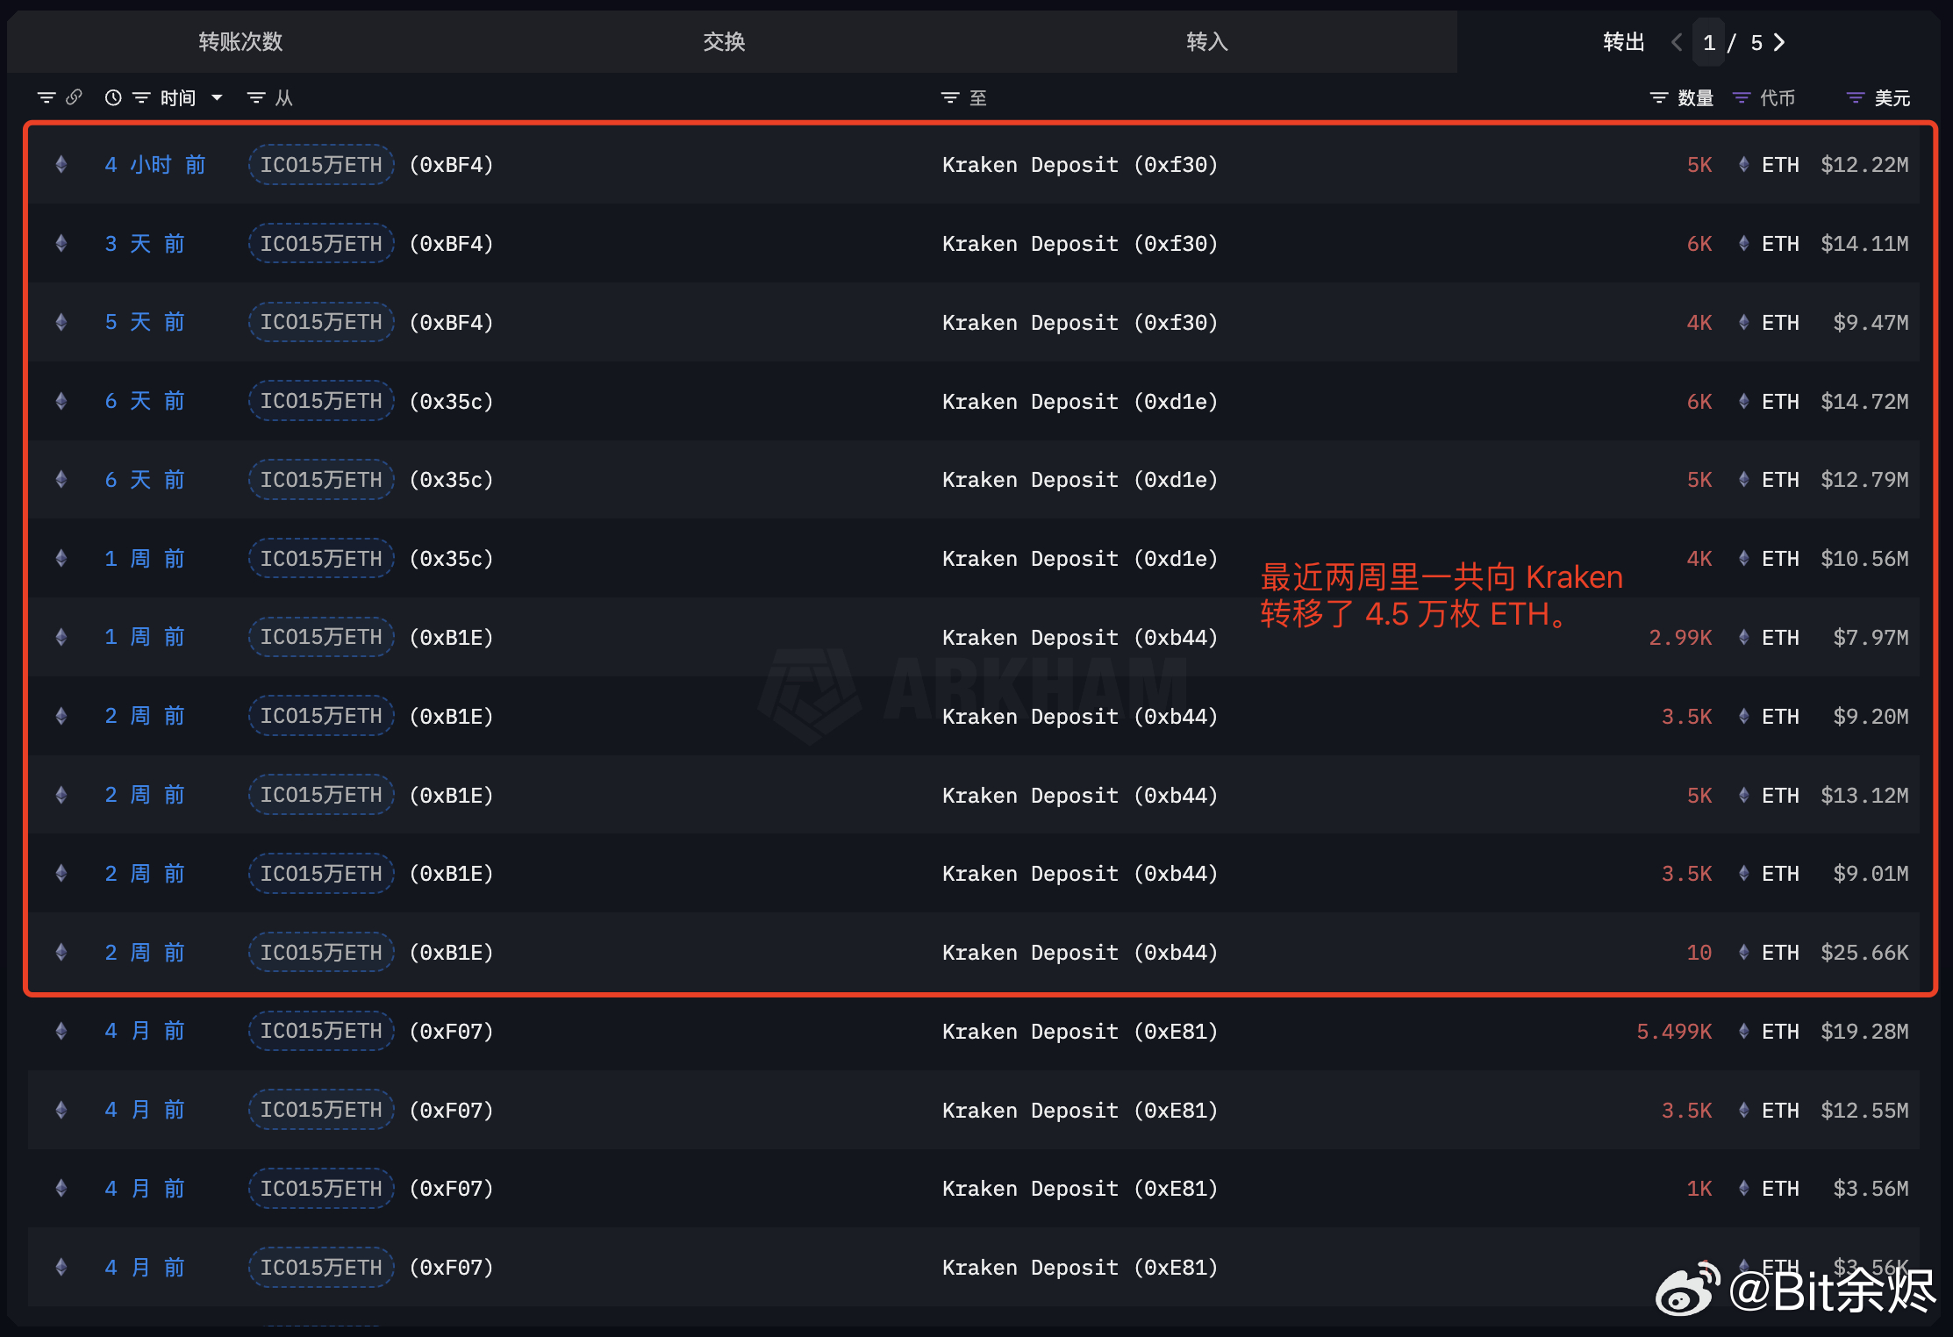Click ICO15万ETH tag in $14.72M row

[x=321, y=401]
